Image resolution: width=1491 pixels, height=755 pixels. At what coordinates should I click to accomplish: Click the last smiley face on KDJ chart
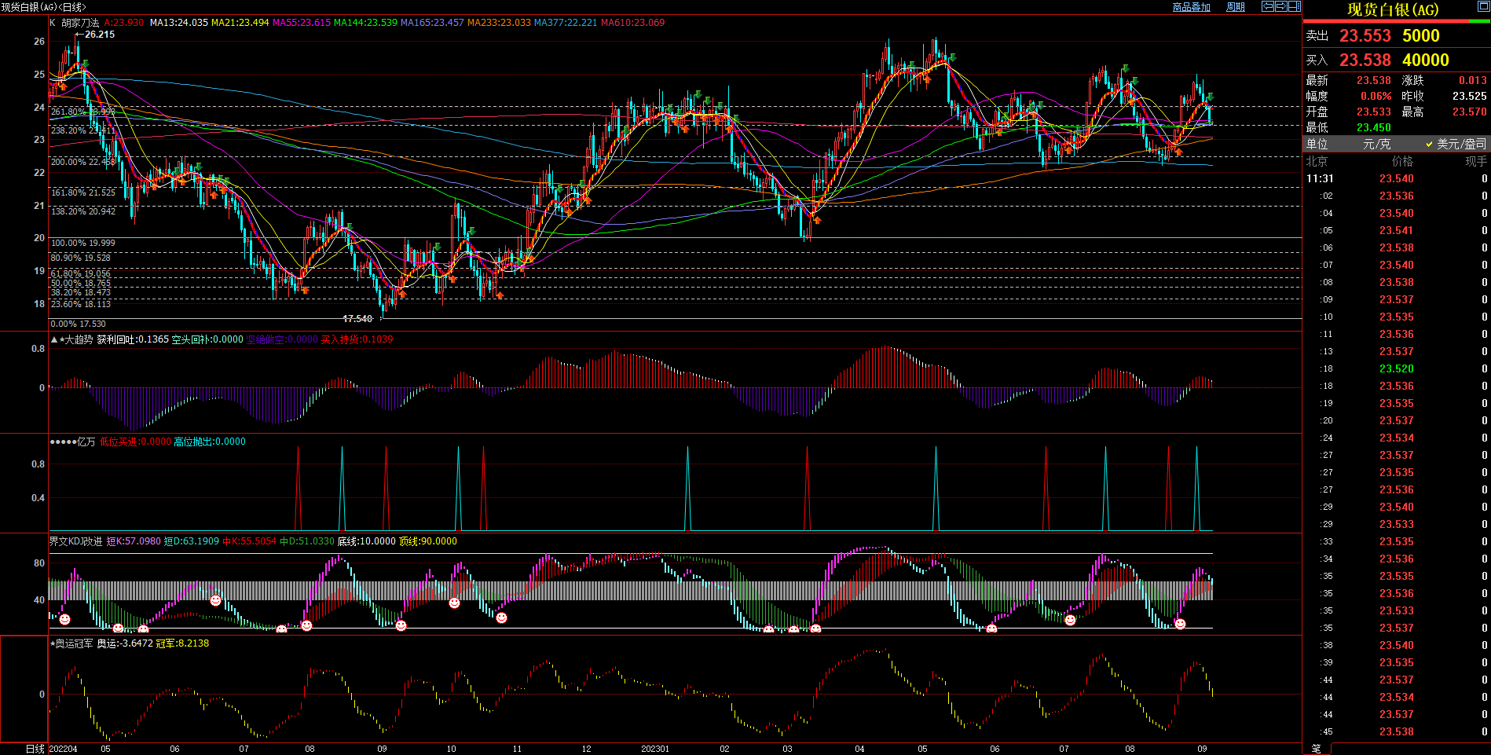coord(1180,624)
